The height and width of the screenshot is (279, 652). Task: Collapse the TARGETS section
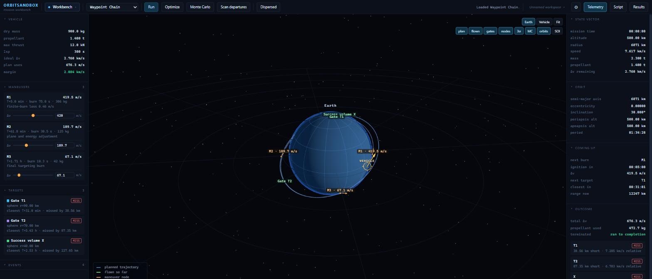(x=44, y=191)
